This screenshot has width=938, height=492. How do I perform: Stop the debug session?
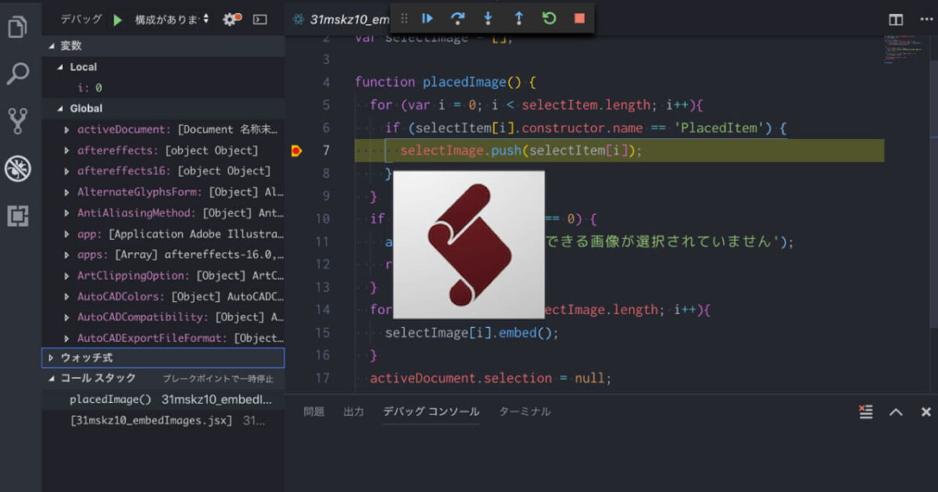click(579, 18)
